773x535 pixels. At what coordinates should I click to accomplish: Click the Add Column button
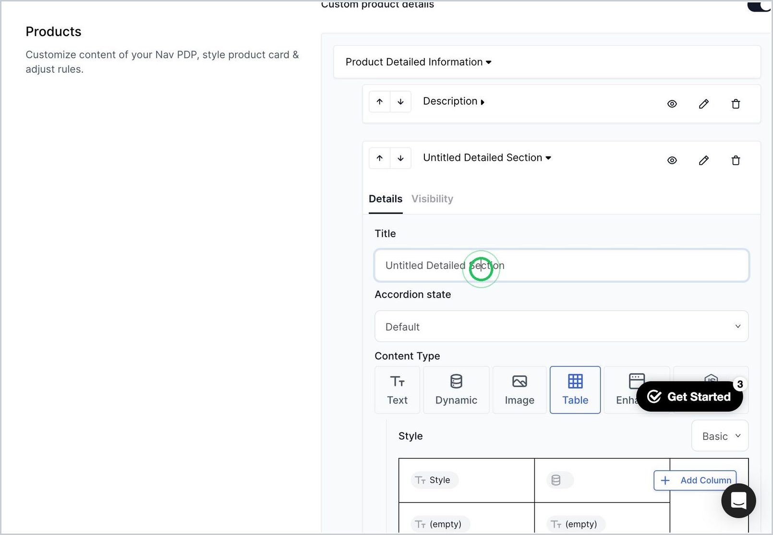pyautogui.click(x=695, y=480)
